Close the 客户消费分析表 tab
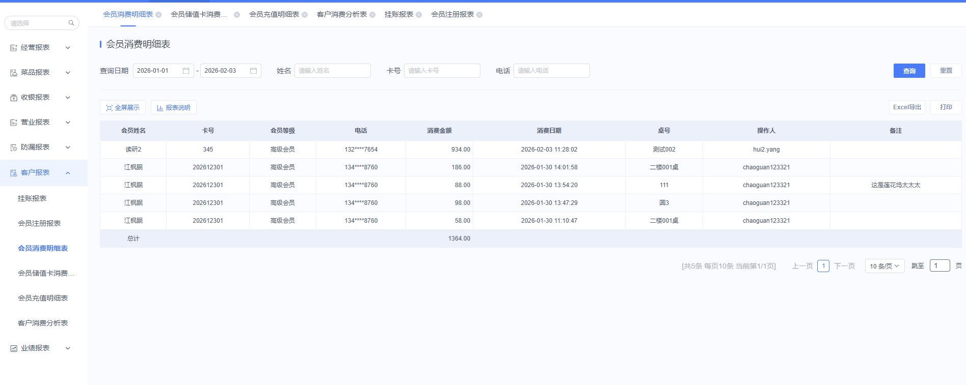The width and height of the screenshot is (966, 385). (372, 15)
